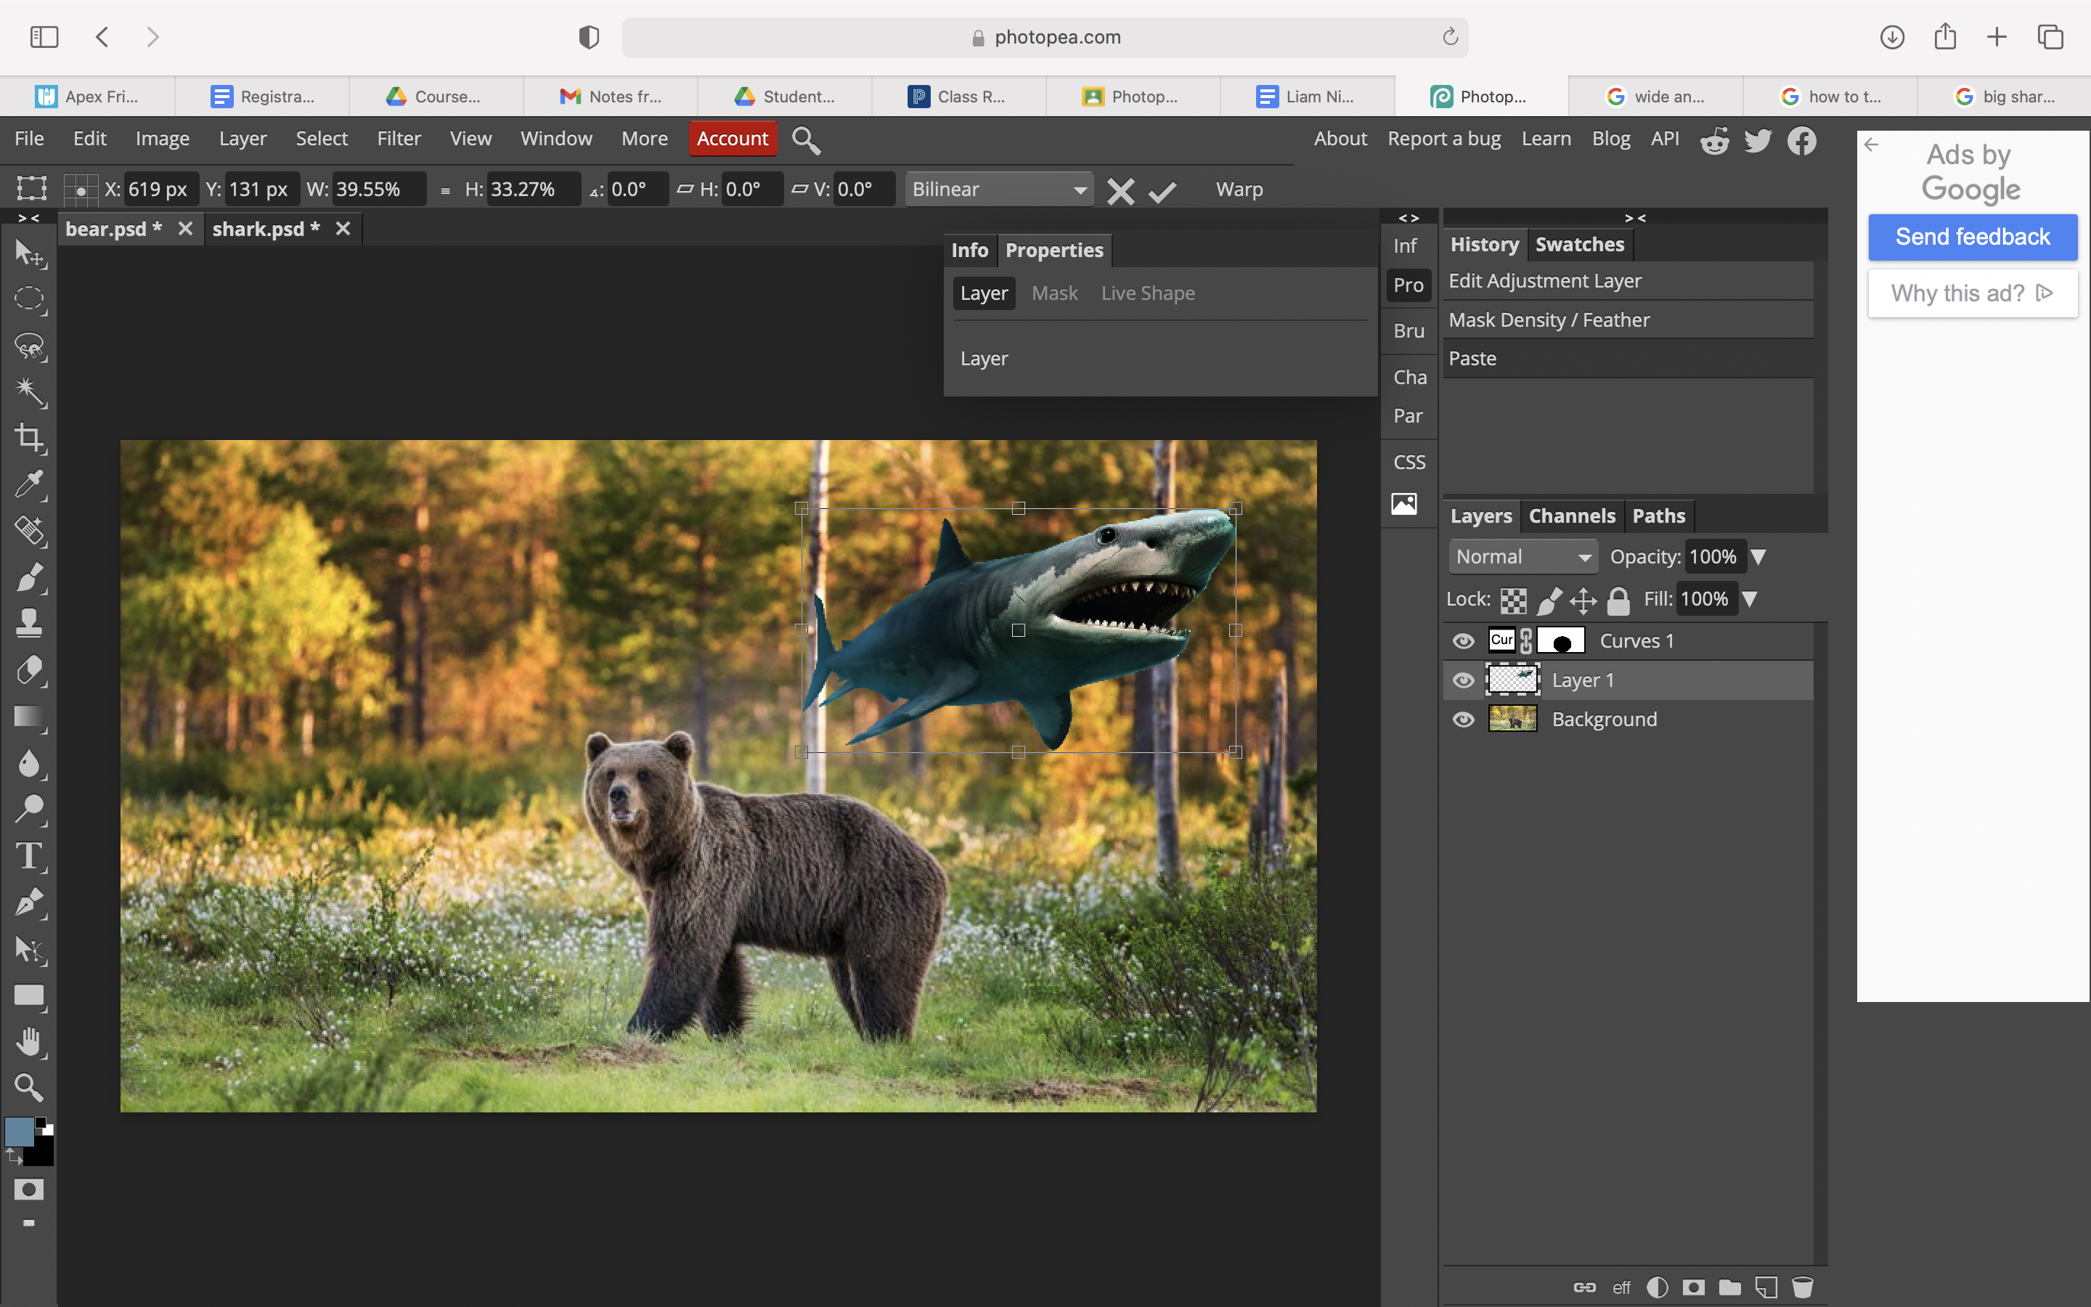
Task: Open the Filter menu
Action: 399,138
